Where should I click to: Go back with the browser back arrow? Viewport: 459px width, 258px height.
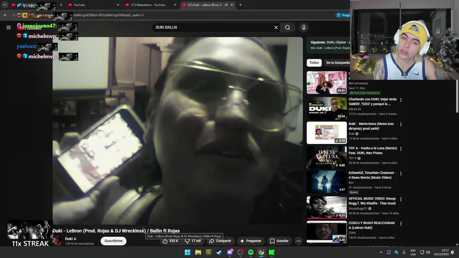[x=5, y=15]
